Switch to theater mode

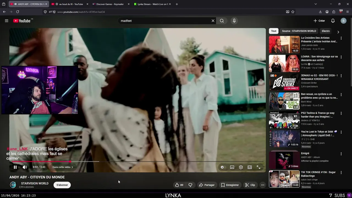pos(250,167)
